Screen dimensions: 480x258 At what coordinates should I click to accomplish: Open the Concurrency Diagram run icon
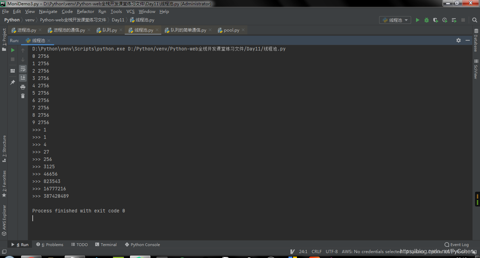[x=454, y=20]
